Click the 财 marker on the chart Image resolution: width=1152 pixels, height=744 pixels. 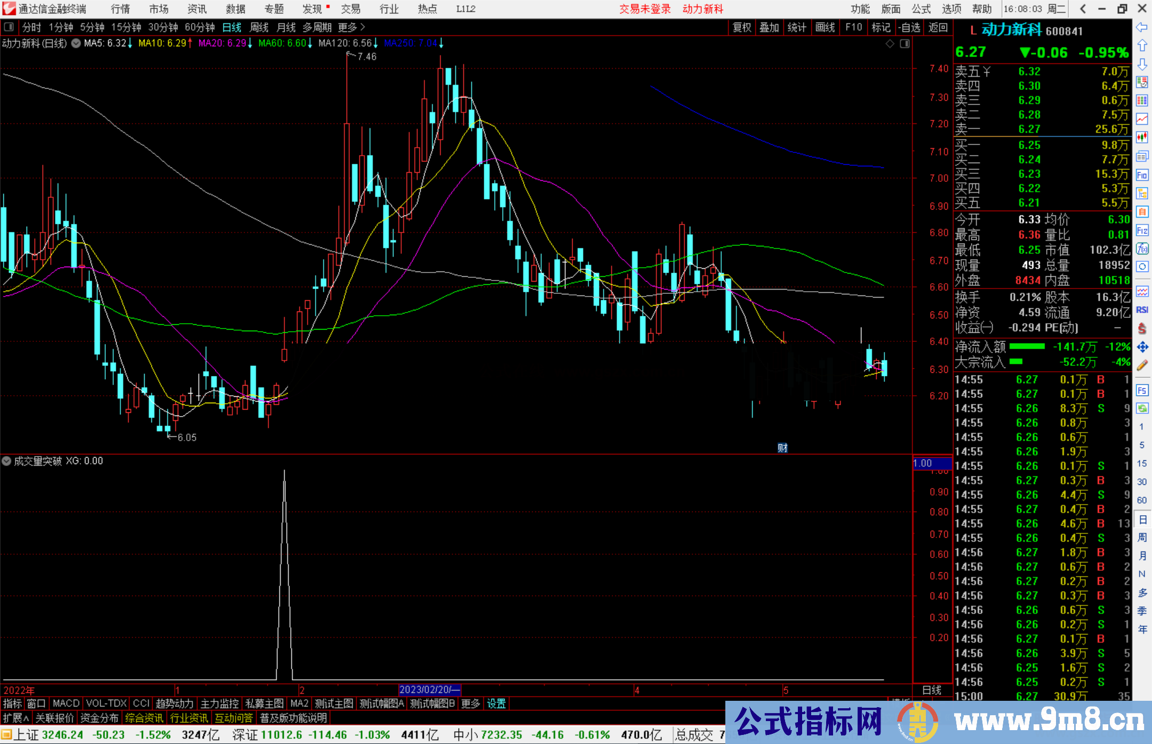tap(782, 448)
